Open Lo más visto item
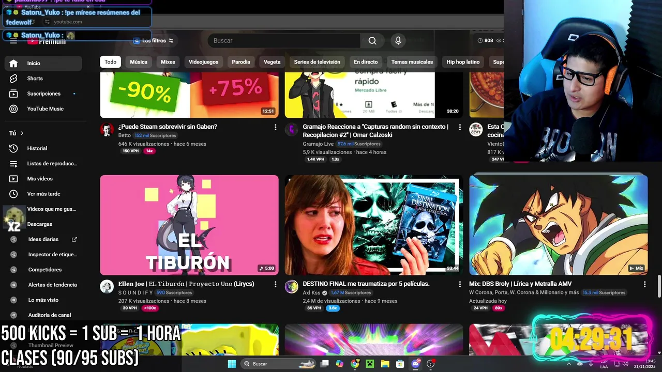 [43, 300]
